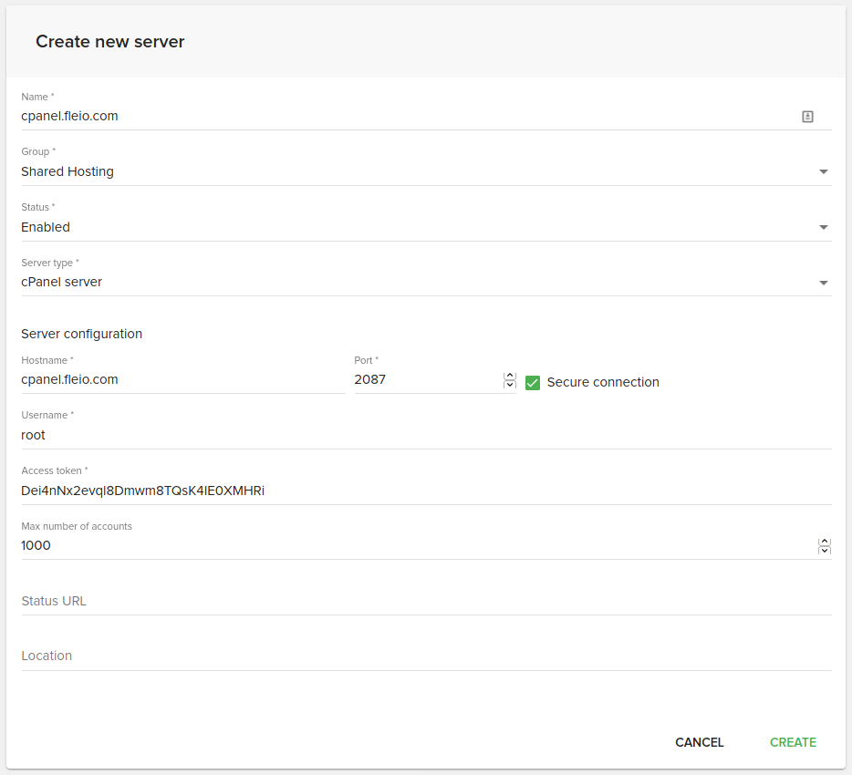The height and width of the screenshot is (775, 852).
Task: Increase the Port value with up arrow
Action: click(x=510, y=376)
